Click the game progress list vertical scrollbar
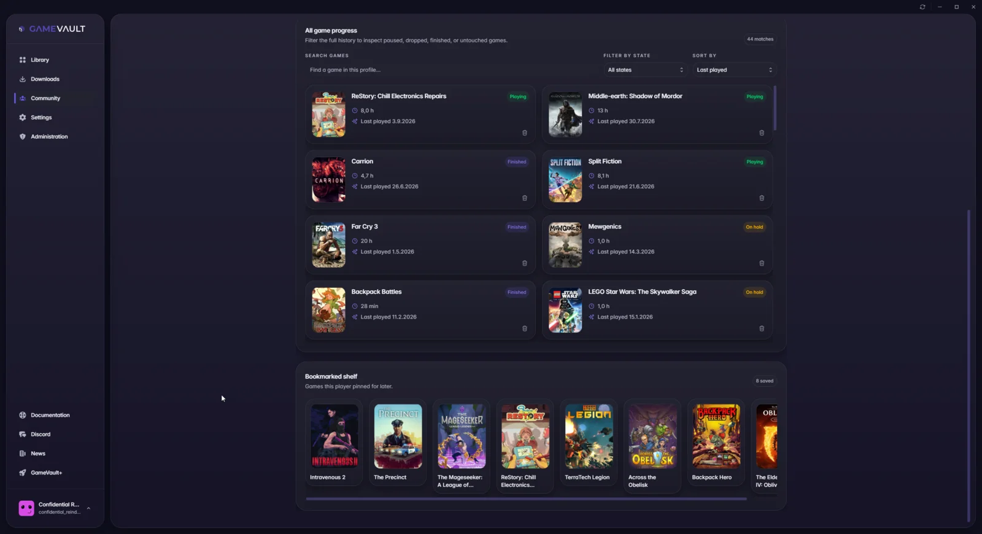The image size is (982, 534). tap(775, 108)
